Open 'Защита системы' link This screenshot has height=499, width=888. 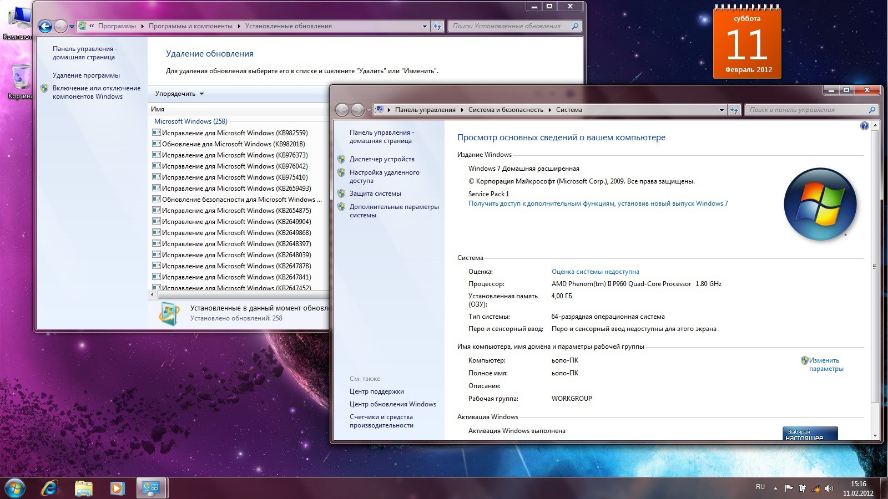click(x=375, y=194)
